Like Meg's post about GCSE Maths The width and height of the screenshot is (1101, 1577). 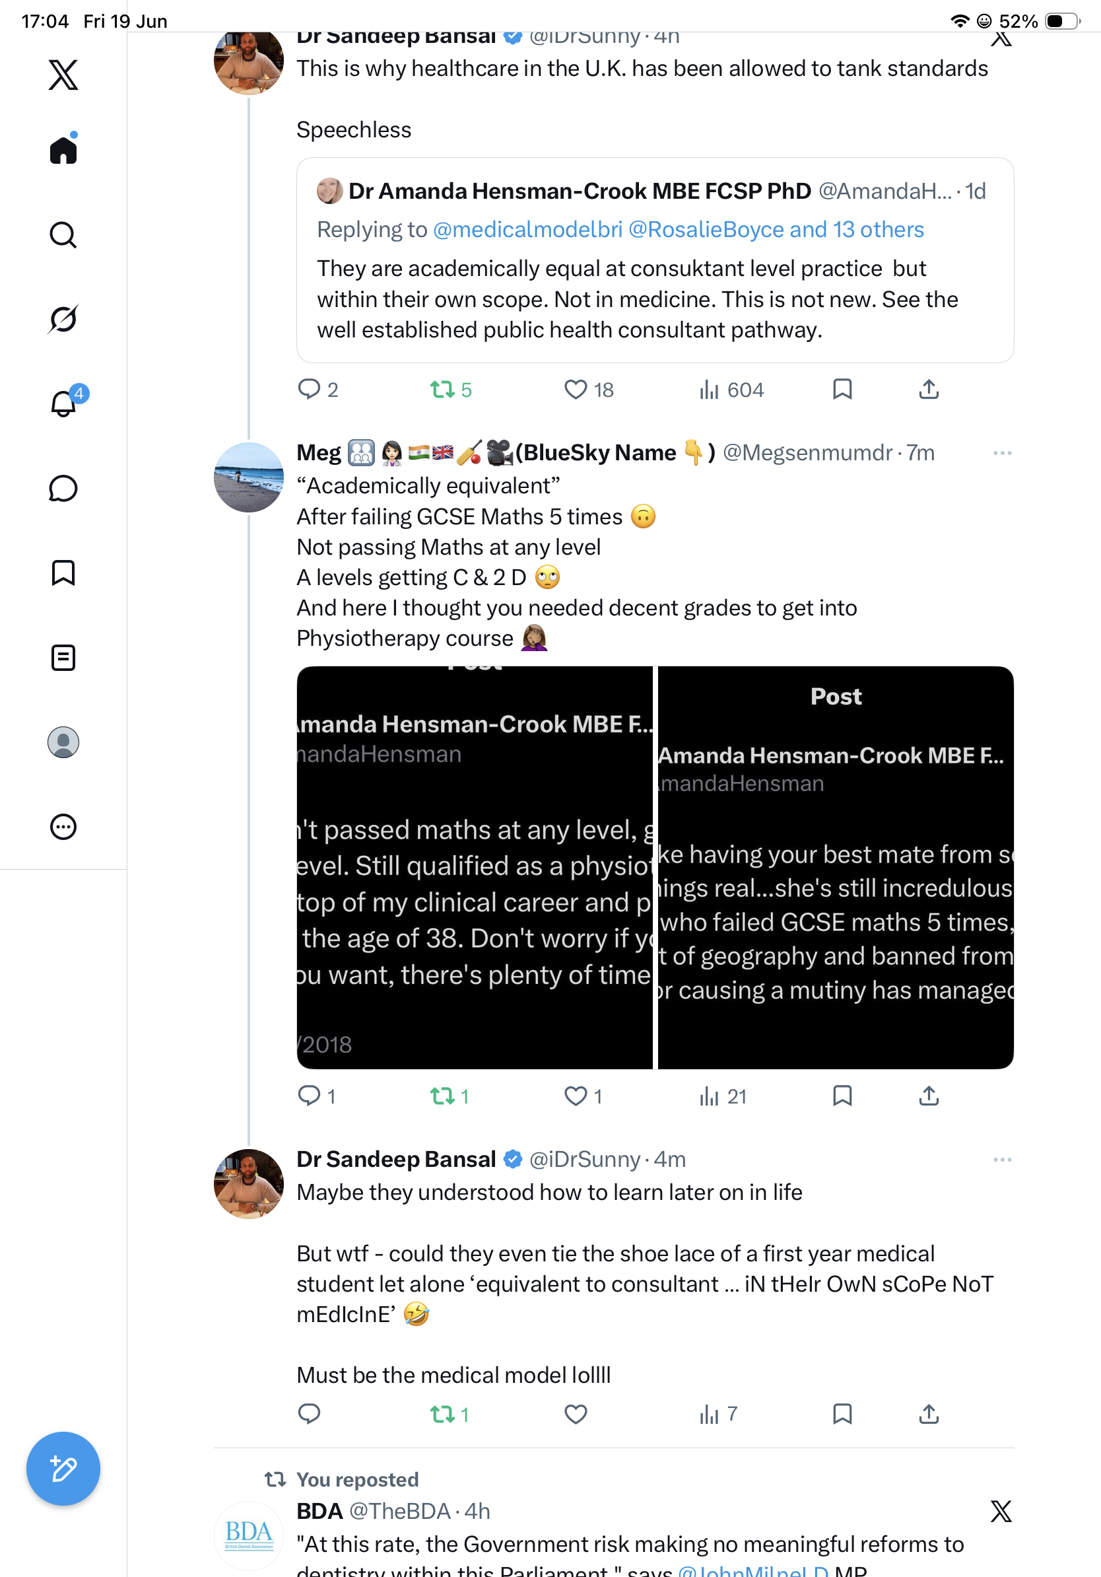(575, 1096)
